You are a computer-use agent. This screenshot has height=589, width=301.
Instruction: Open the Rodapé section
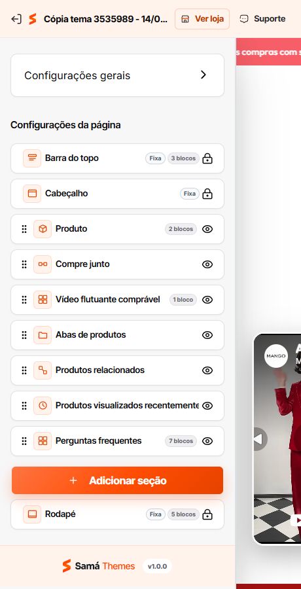point(117,514)
